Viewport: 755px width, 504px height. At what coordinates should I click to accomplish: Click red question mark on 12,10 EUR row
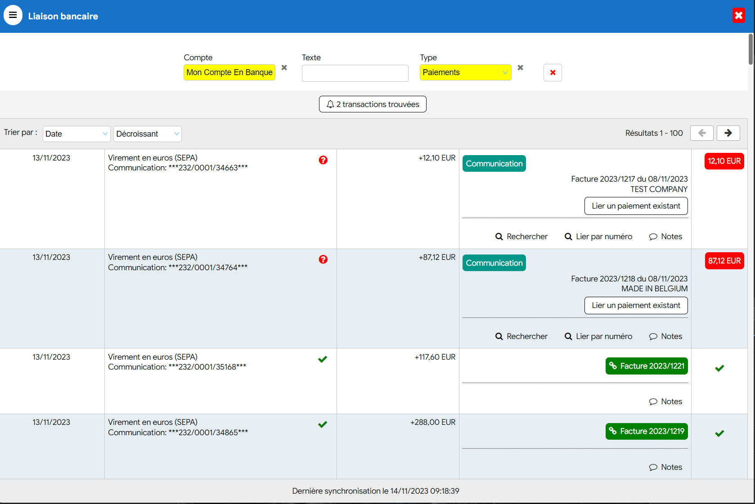click(323, 160)
